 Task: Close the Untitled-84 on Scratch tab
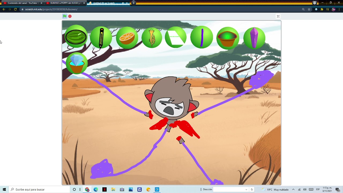click(127, 3)
